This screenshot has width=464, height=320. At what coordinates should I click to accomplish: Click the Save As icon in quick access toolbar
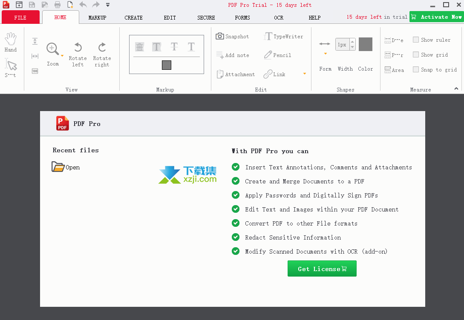tap(45, 5)
